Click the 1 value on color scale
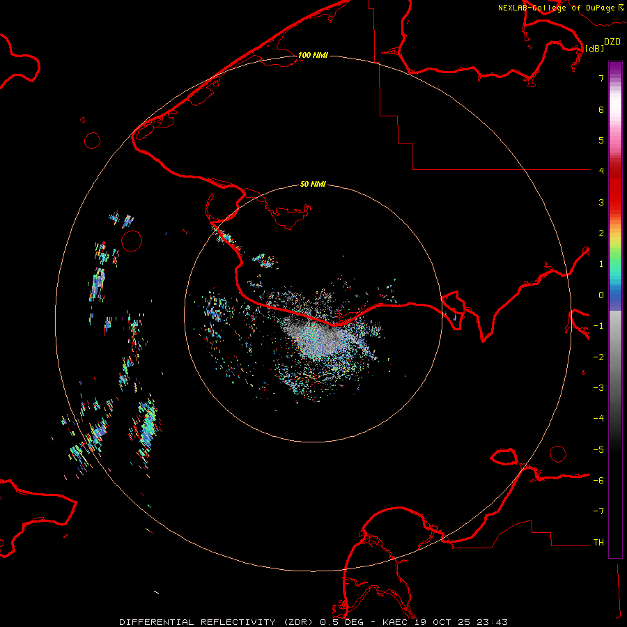Image resolution: width=627 pixels, height=627 pixels. [x=601, y=264]
